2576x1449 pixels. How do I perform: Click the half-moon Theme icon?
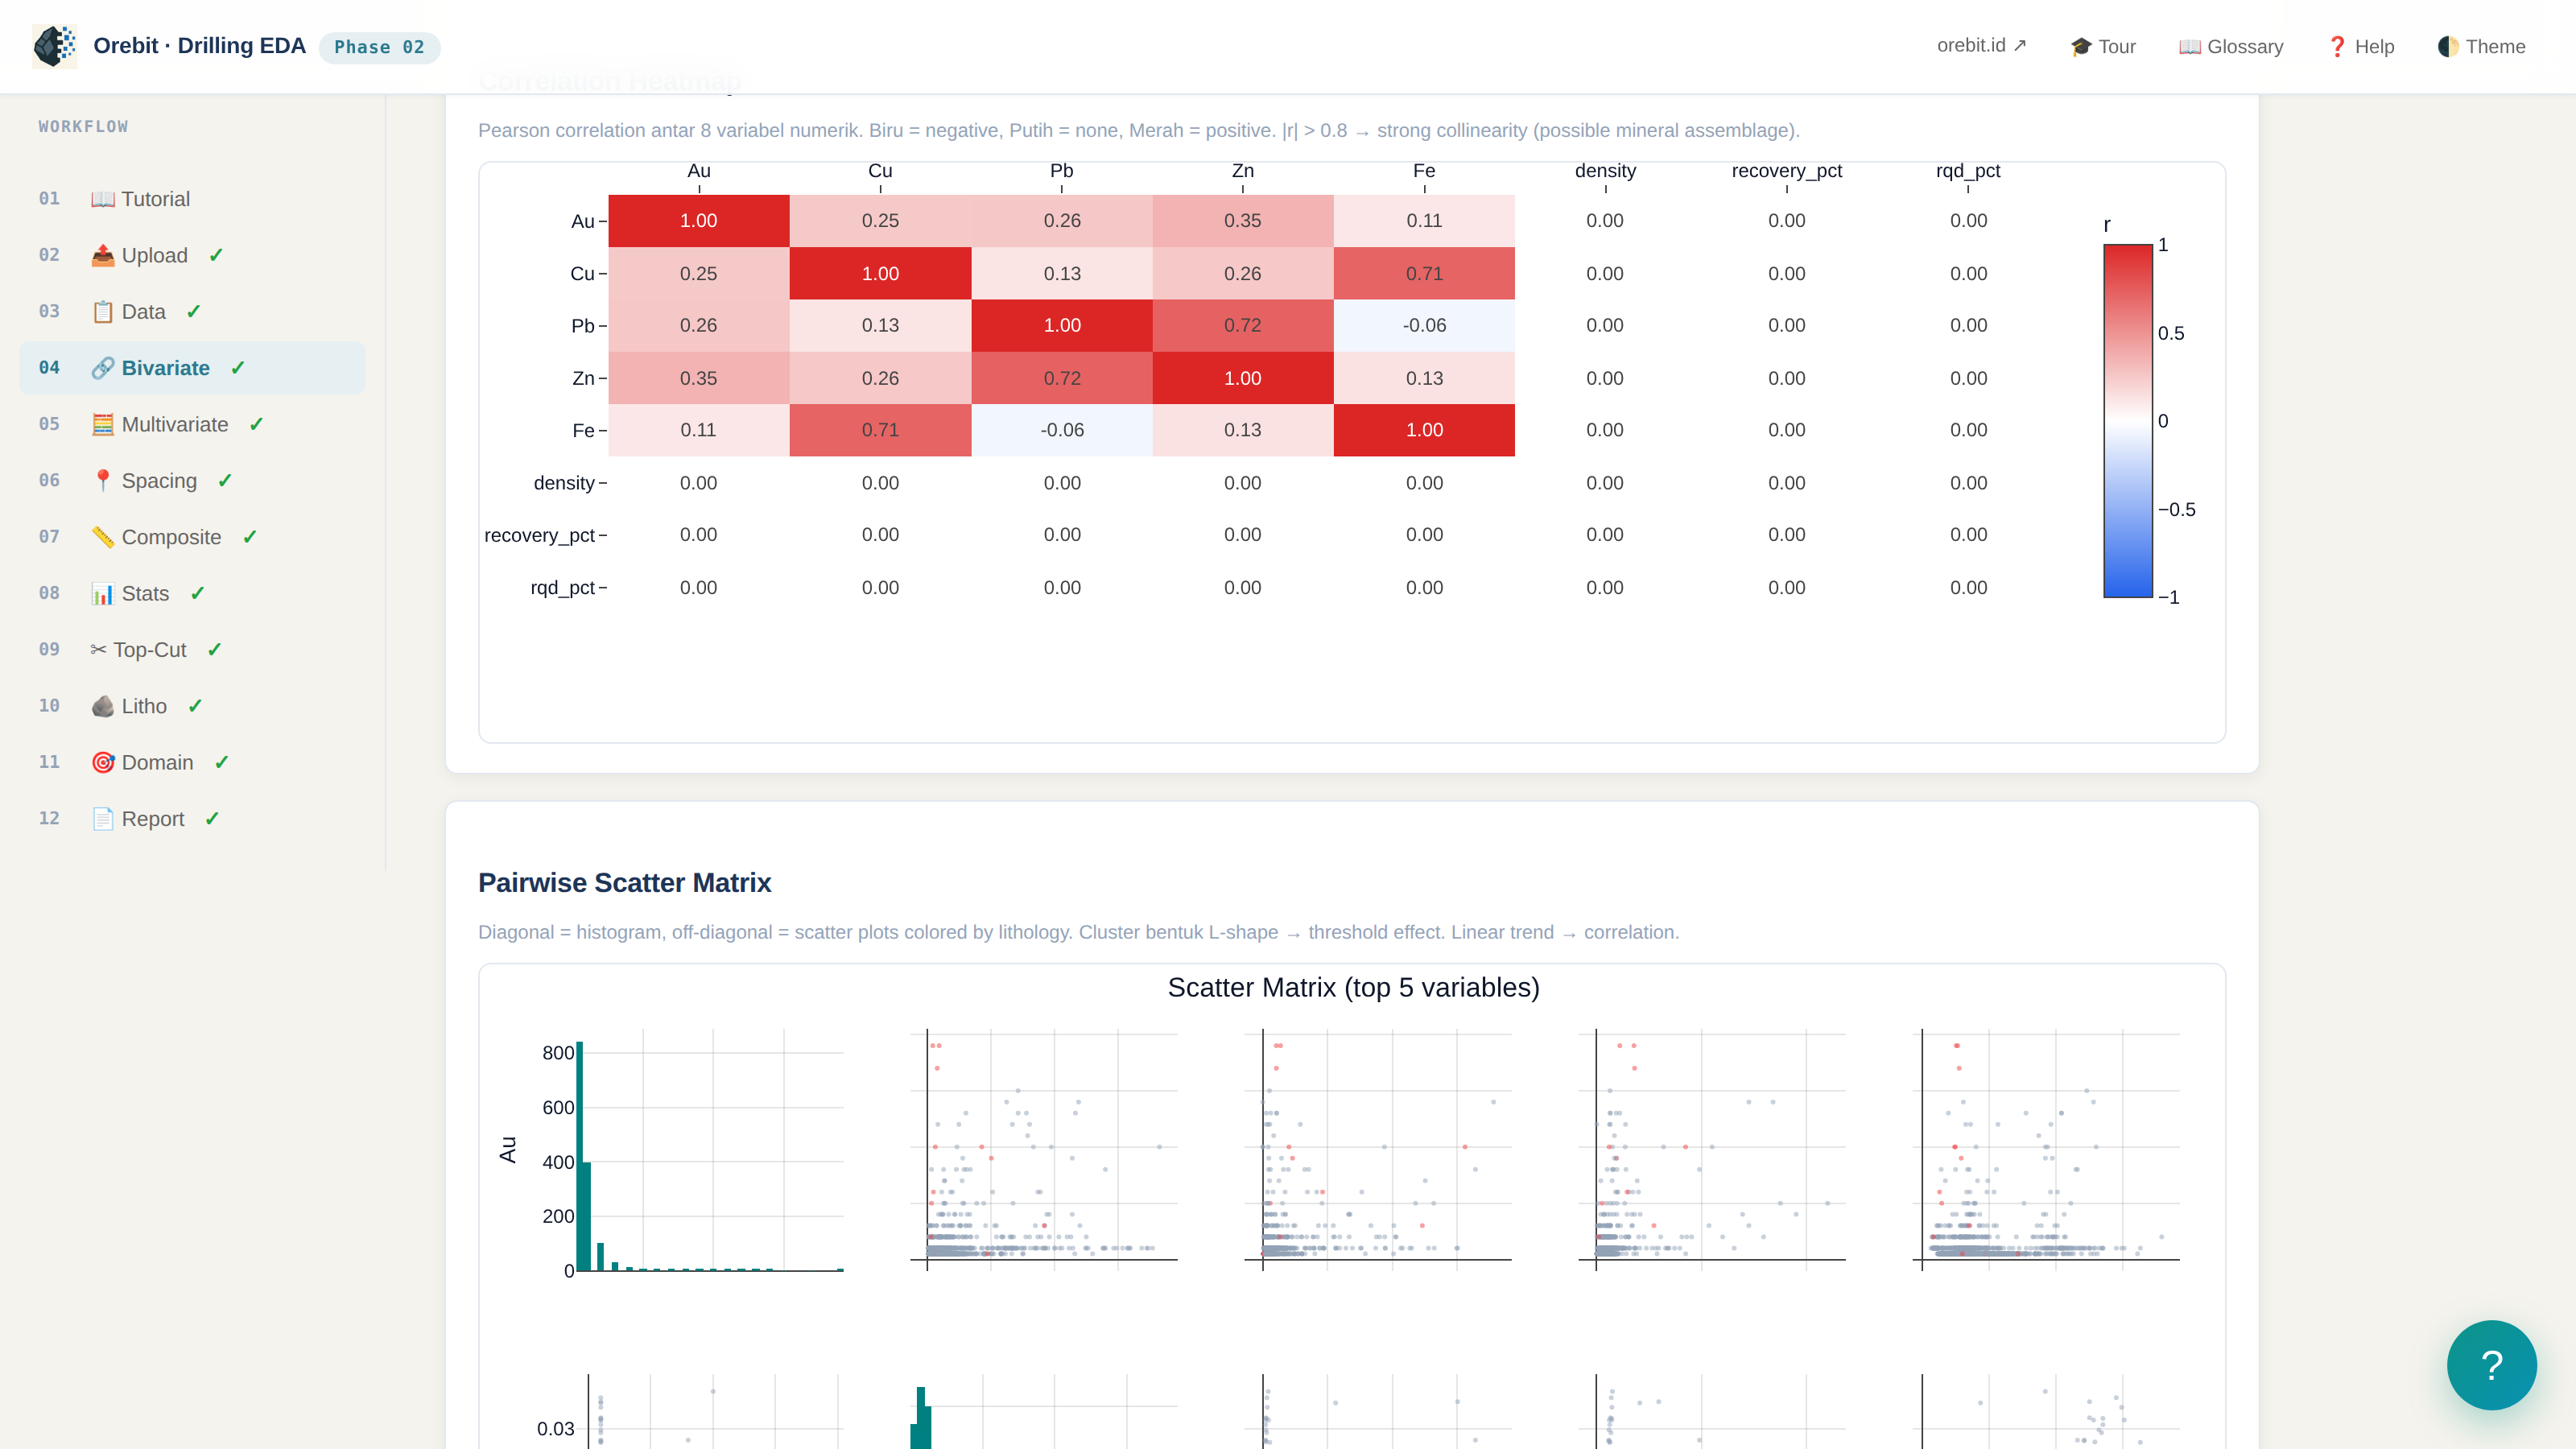click(x=2448, y=47)
